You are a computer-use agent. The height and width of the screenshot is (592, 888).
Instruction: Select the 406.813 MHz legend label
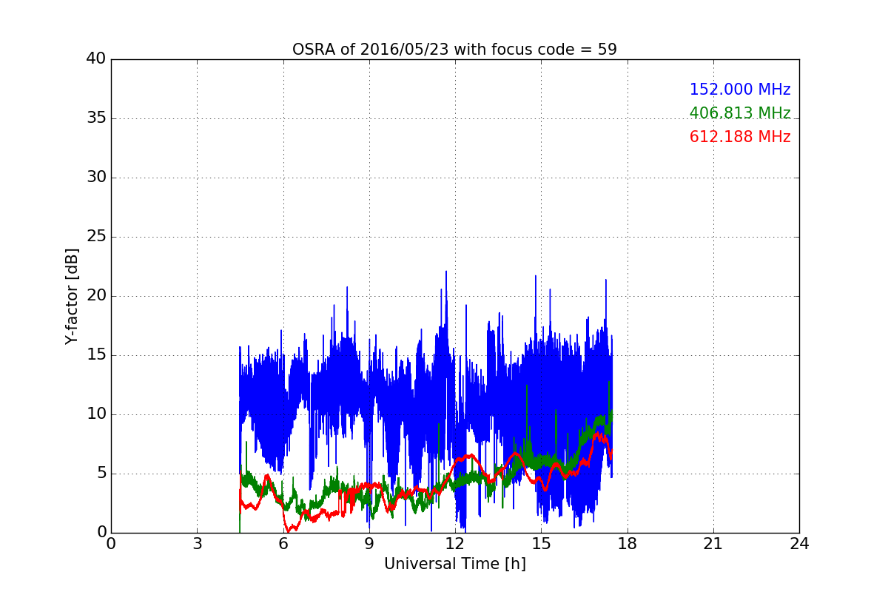(740, 113)
